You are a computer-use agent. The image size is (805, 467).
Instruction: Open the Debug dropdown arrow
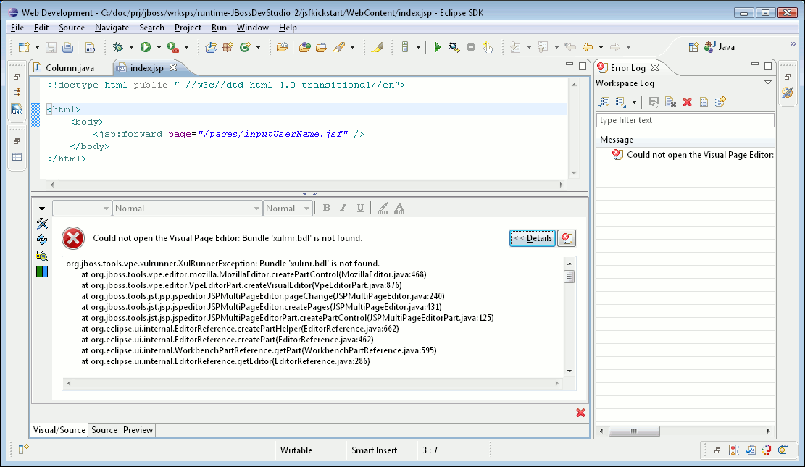(x=131, y=47)
